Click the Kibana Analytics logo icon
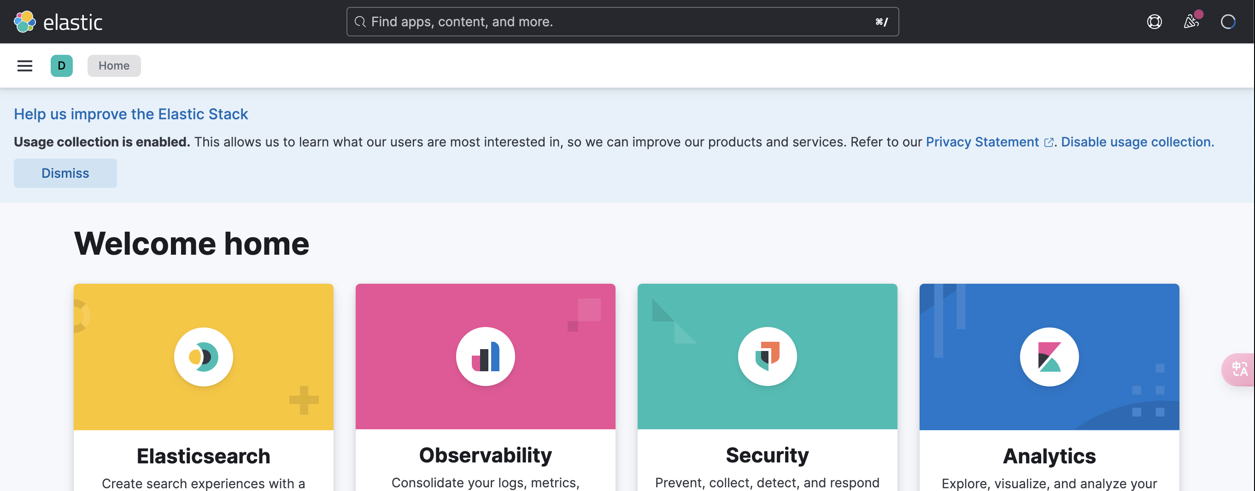This screenshot has height=491, width=1255. click(1050, 357)
